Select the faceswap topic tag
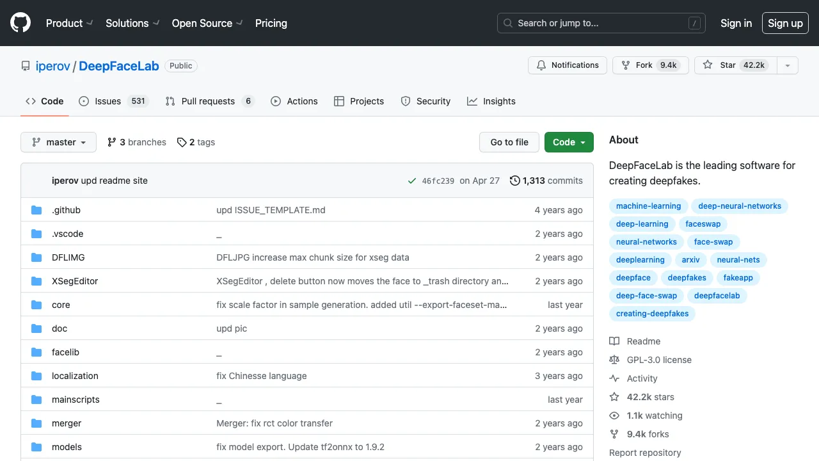 (703, 224)
